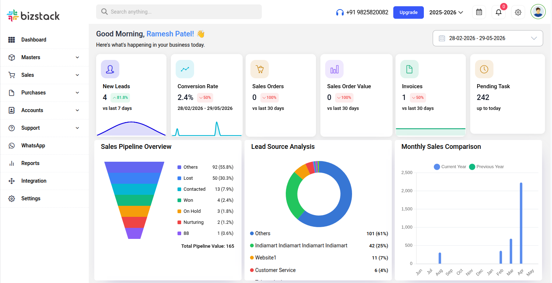This screenshot has height=283, width=552.
Task: Click the date range calendar icon
Action: click(442, 38)
